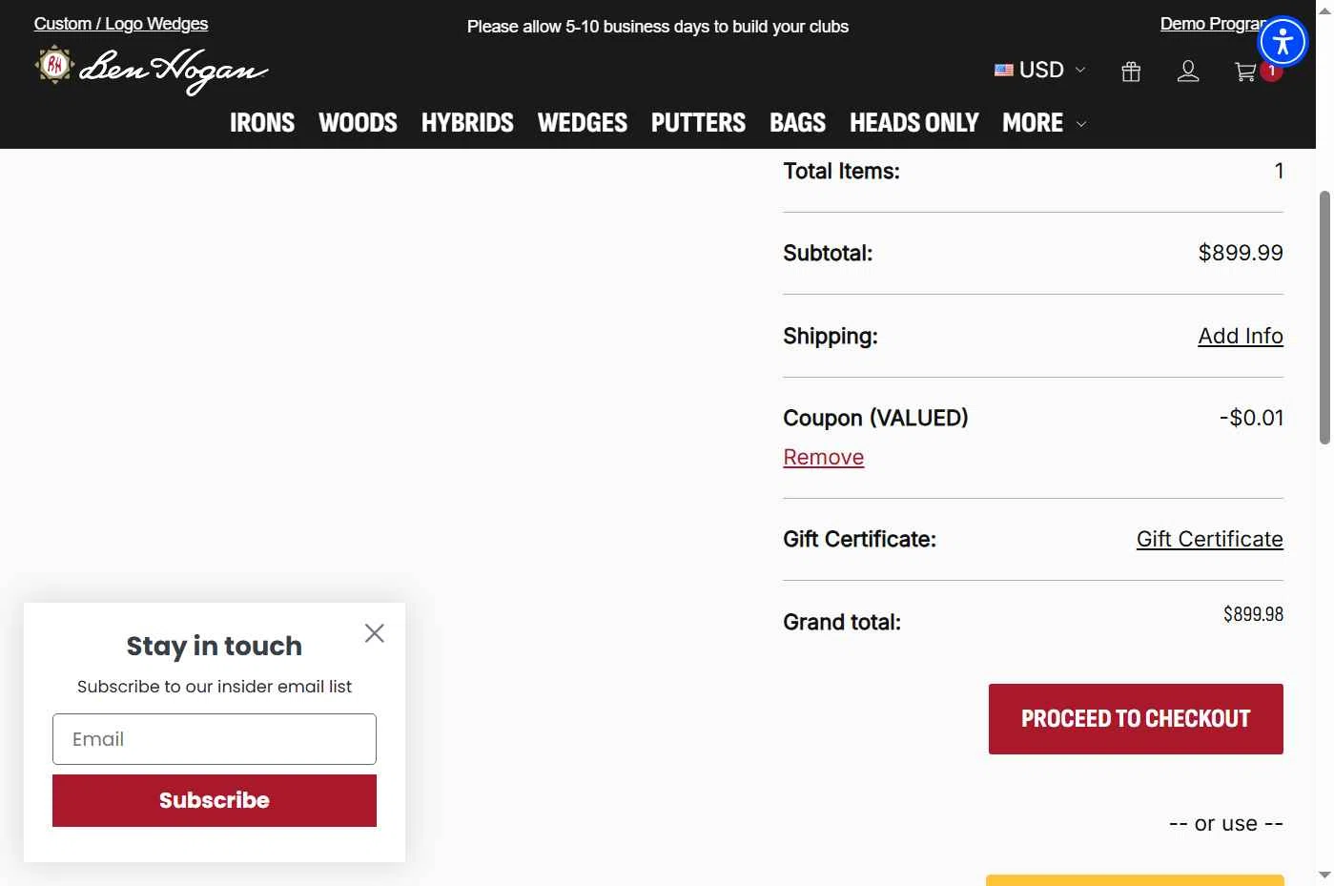Focus the Email input field

[215, 739]
